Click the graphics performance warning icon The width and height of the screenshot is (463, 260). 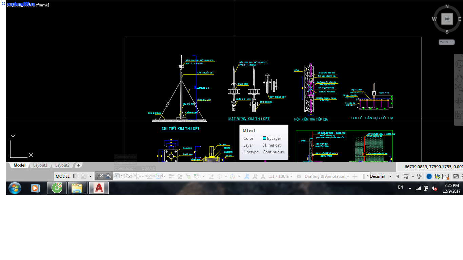click(x=446, y=176)
